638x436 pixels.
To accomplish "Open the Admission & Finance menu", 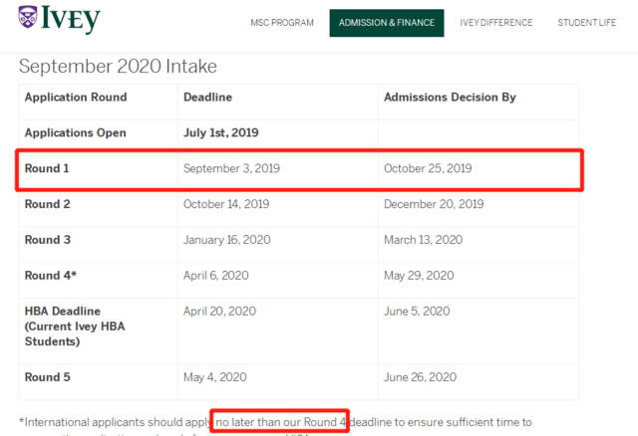I will point(387,23).
